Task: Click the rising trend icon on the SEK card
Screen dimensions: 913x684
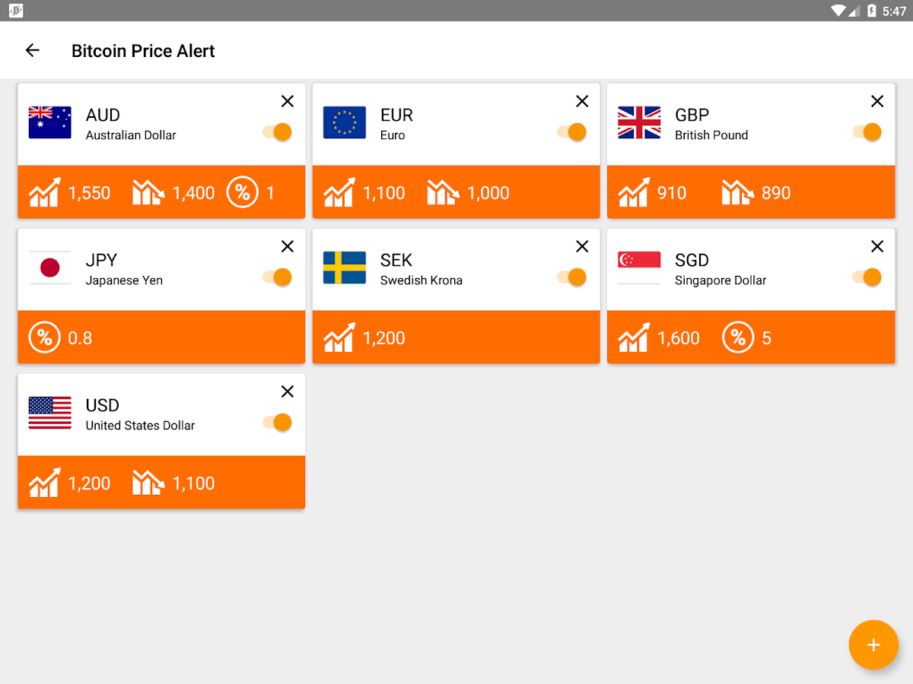Action: (x=339, y=337)
